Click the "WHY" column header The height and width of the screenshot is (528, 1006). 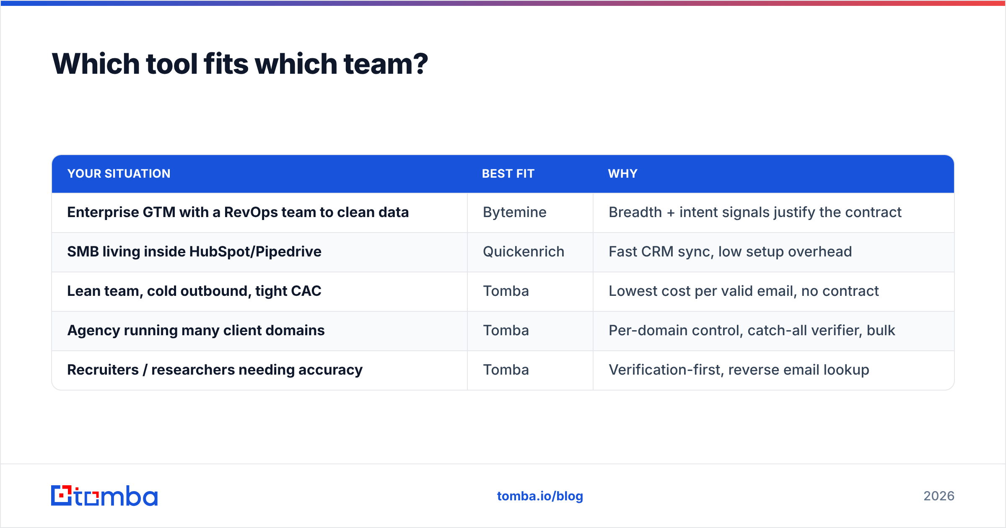[x=623, y=173]
